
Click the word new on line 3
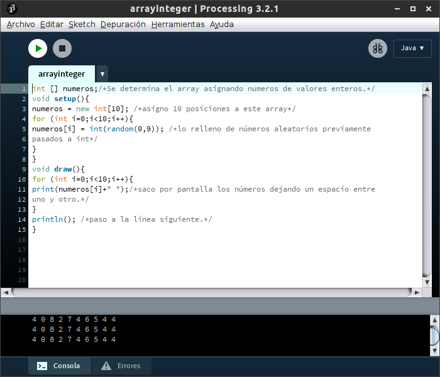[x=83, y=109]
